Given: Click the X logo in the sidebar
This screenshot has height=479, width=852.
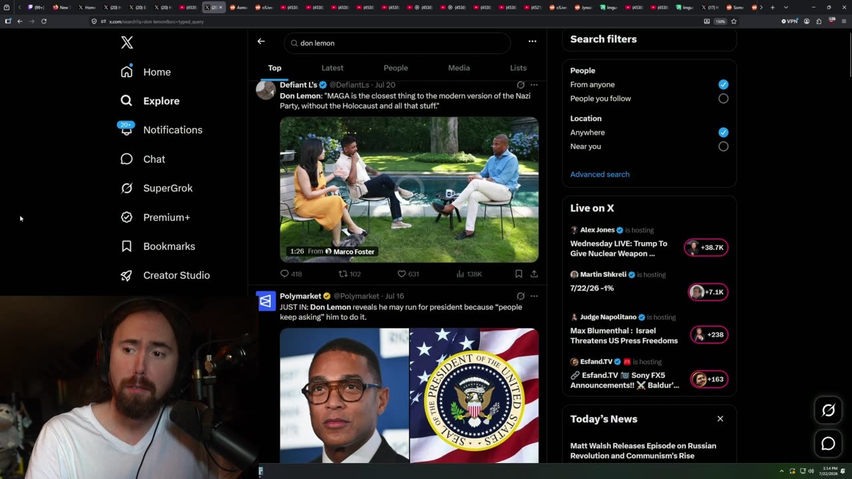Looking at the screenshot, I should [x=127, y=43].
